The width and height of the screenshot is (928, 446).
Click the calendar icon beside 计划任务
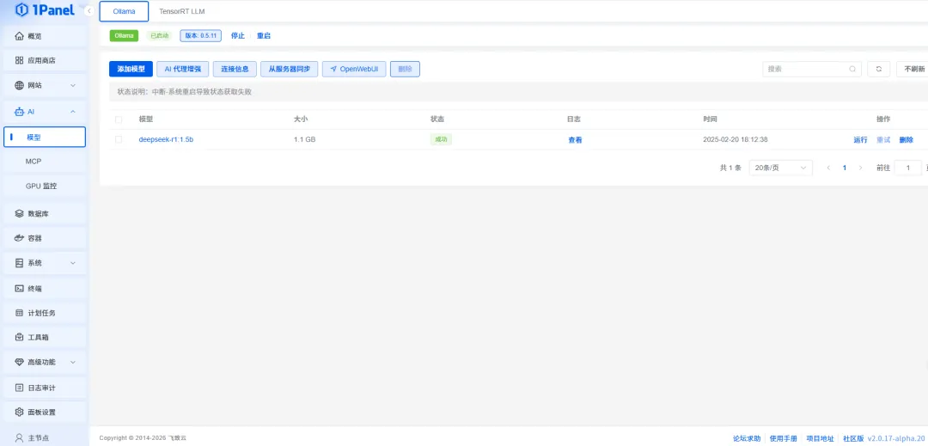pyautogui.click(x=19, y=313)
